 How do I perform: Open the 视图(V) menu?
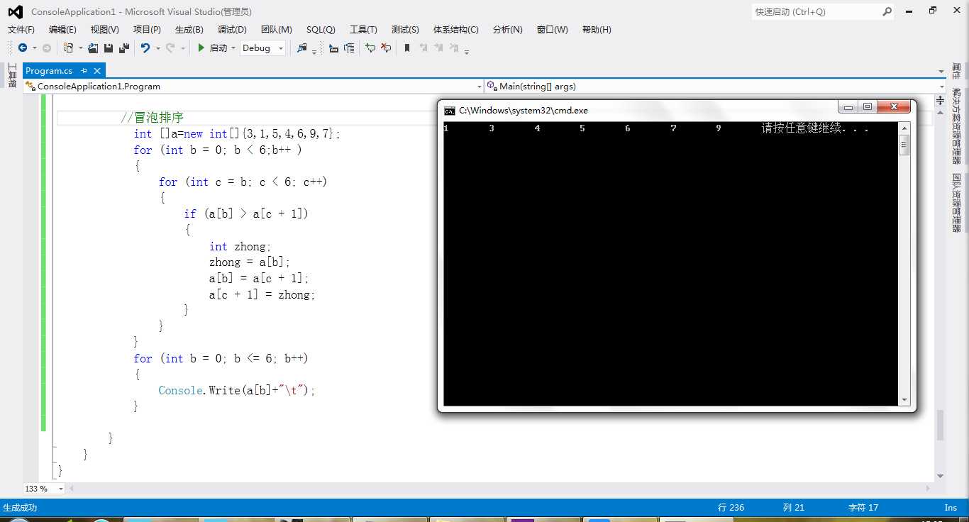(x=105, y=29)
